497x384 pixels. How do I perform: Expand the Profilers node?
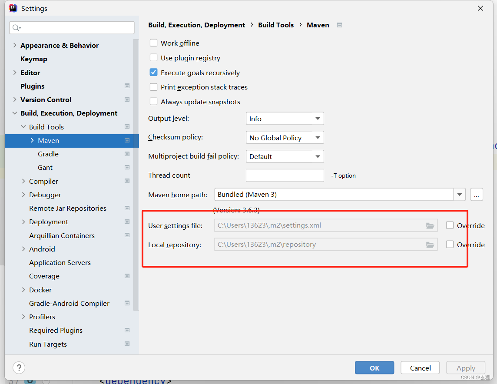[x=23, y=317]
